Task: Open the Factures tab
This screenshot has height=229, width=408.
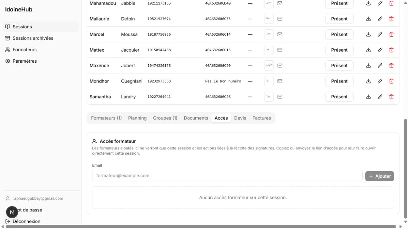Action: pyautogui.click(x=261, y=118)
